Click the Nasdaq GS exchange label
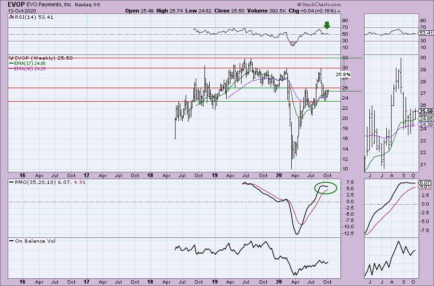 click(87, 4)
